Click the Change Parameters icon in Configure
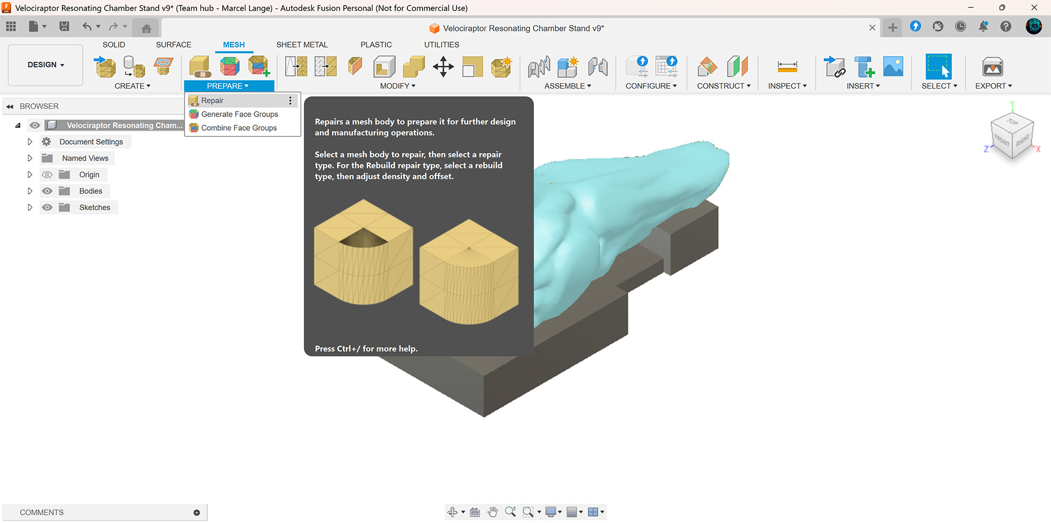 click(667, 67)
